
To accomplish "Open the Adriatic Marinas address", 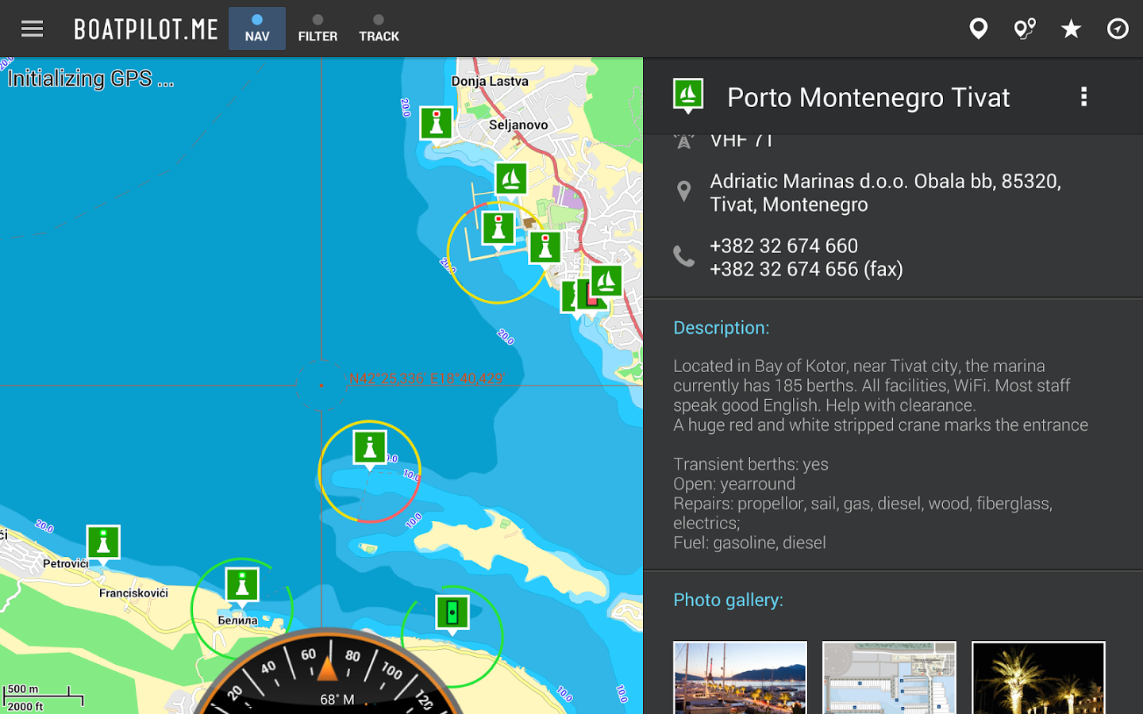I will pos(886,193).
